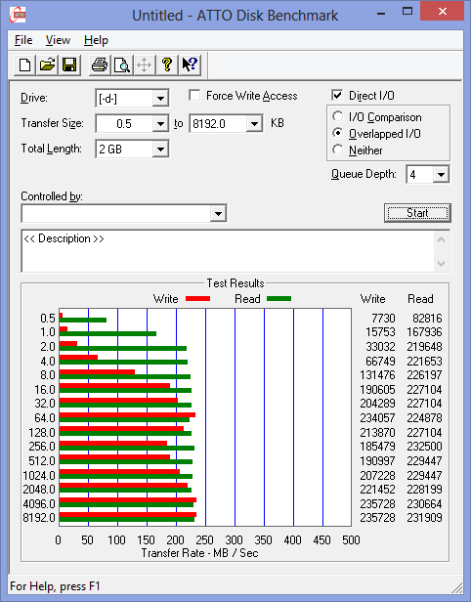Image resolution: width=471 pixels, height=602 pixels.
Task: Click read value 82816
Action: pos(427,319)
